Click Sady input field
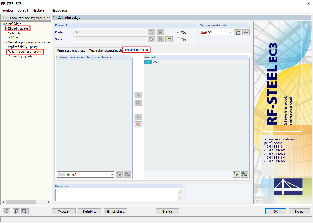 click(110, 39)
